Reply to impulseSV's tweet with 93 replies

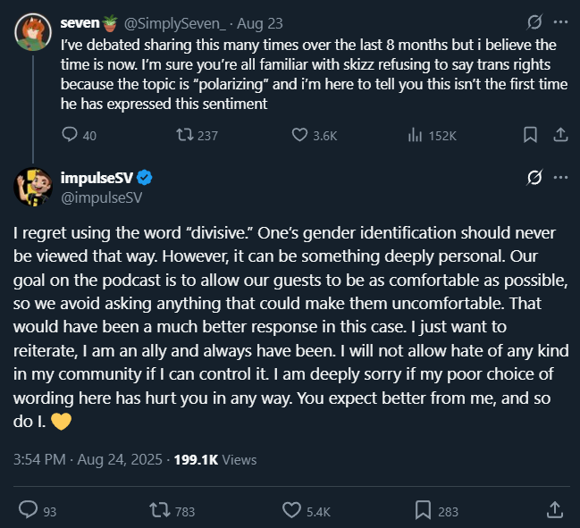coord(29,510)
